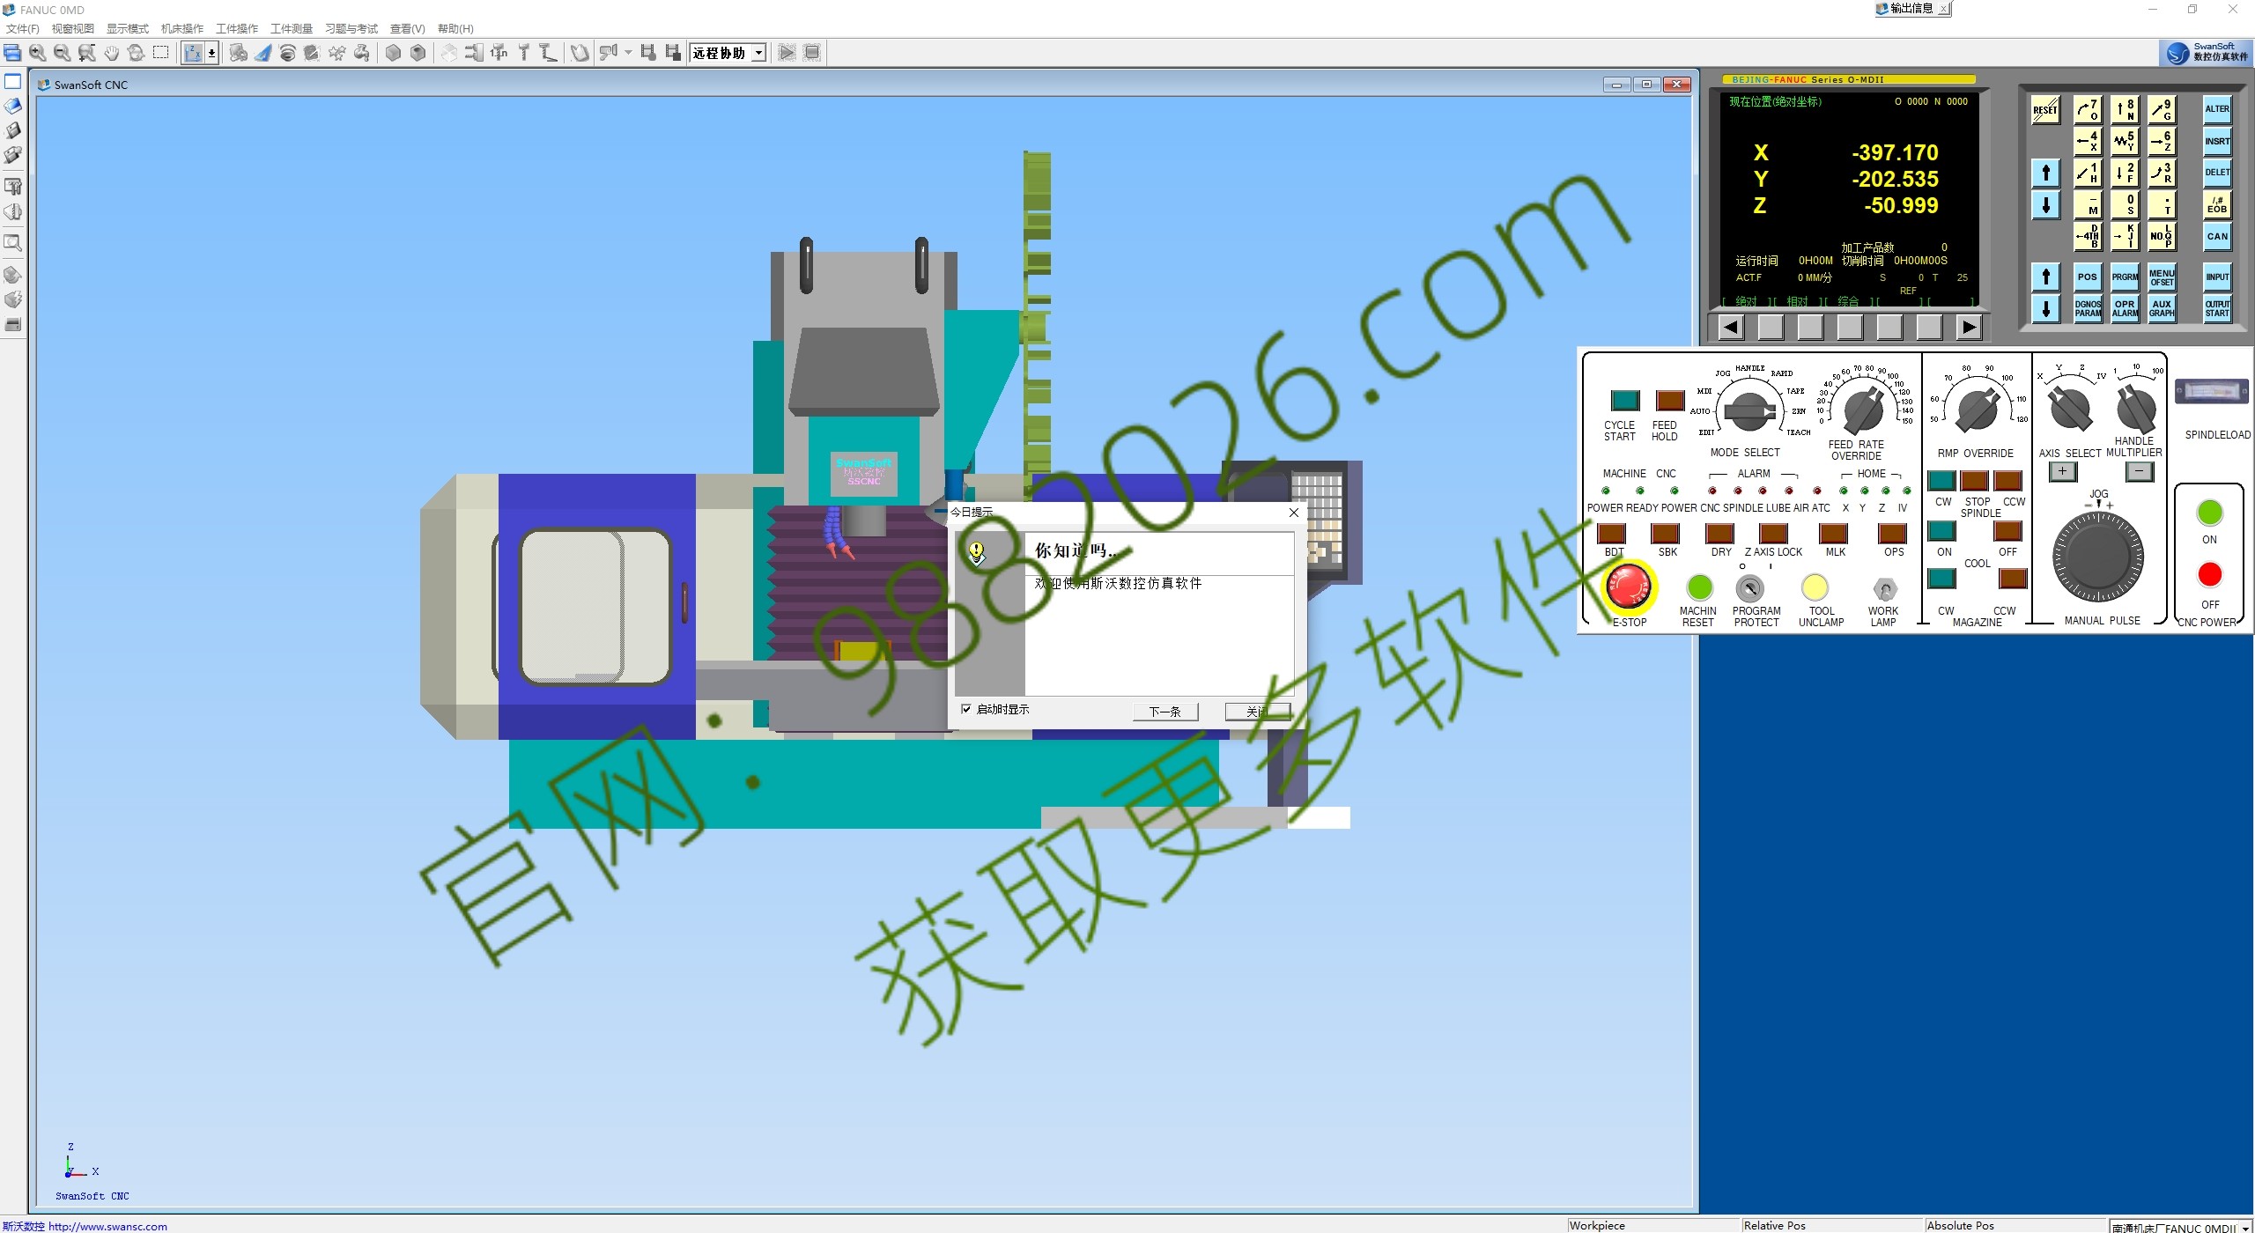
Task: Turn coolant ON with the COOL ON button
Action: (x=1941, y=531)
